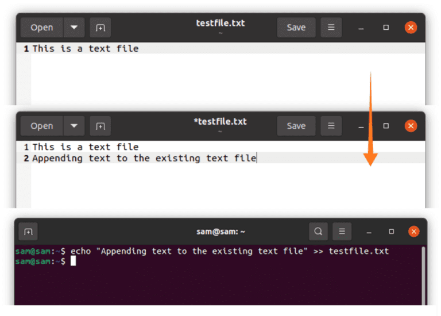Click the terminal search magnifier icon
The height and width of the screenshot is (316, 441).
318,232
